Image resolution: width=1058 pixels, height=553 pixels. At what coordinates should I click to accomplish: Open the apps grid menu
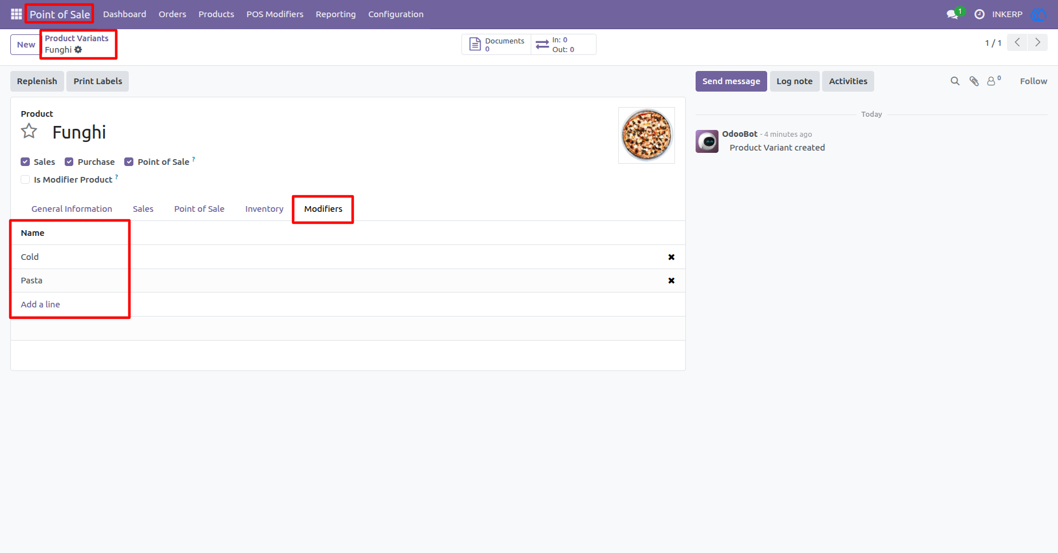(16, 14)
